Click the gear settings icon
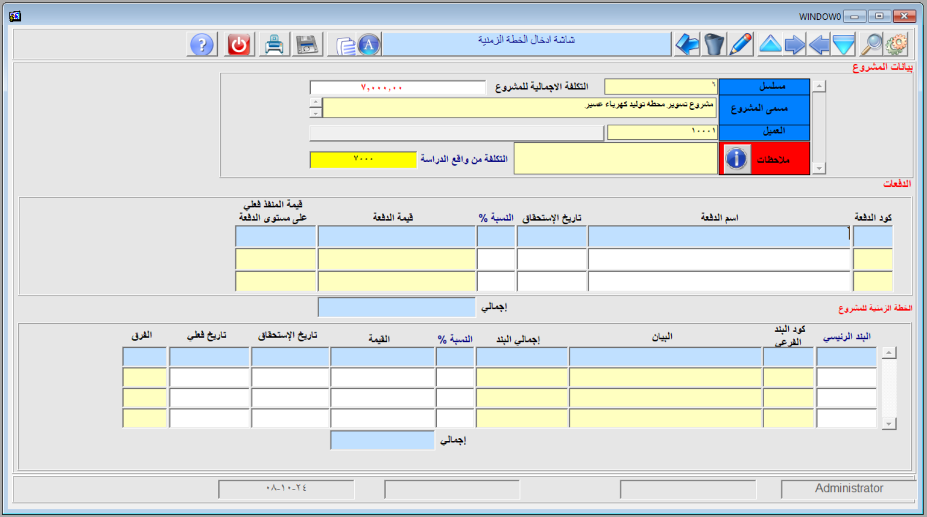Viewport: 927px width, 517px height. click(896, 44)
